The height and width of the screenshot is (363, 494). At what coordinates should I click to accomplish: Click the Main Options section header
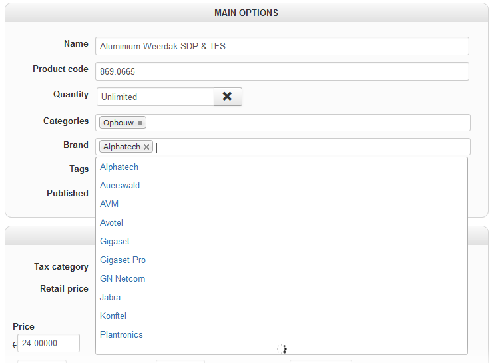pyautogui.click(x=246, y=13)
